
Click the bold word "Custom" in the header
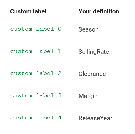point(21,11)
